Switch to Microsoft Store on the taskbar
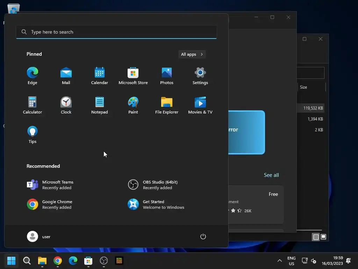Image resolution: width=358 pixels, height=269 pixels. point(88,261)
